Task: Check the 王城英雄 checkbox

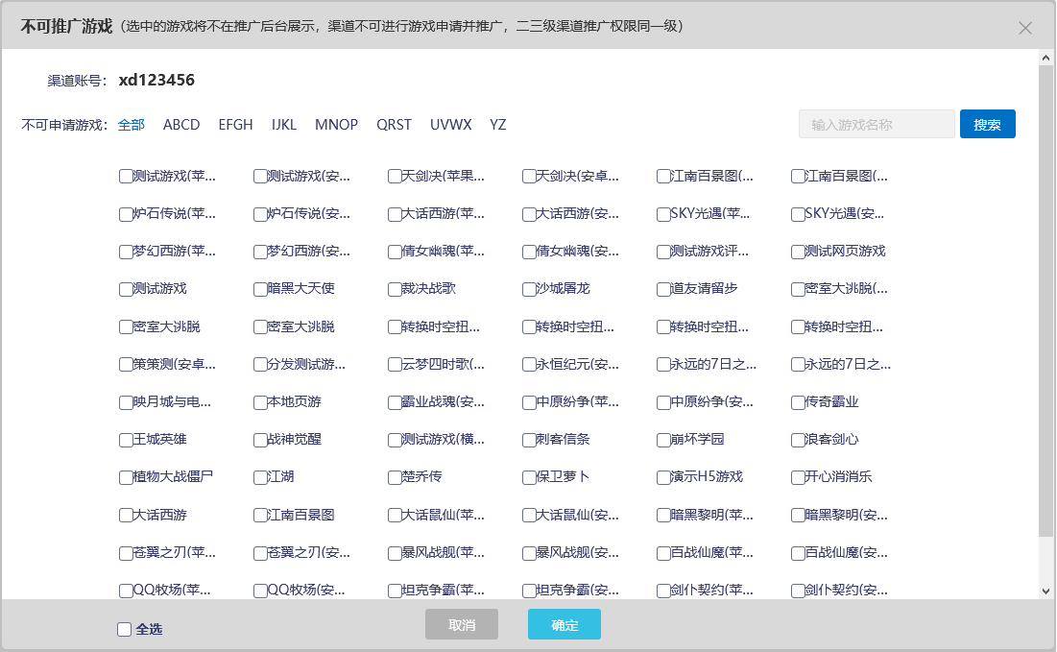Action: pyautogui.click(x=126, y=441)
